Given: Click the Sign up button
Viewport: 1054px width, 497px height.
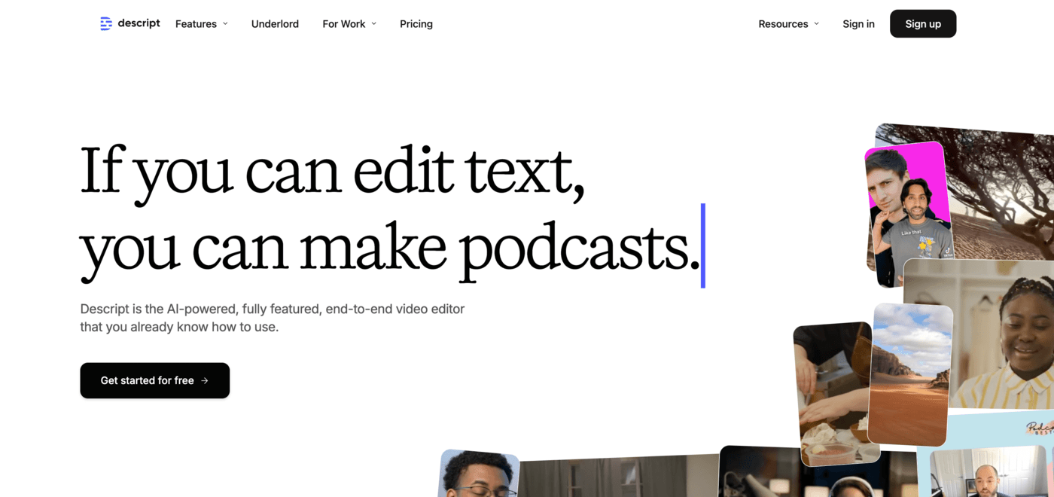Looking at the screenshot, I should (923, 24).
